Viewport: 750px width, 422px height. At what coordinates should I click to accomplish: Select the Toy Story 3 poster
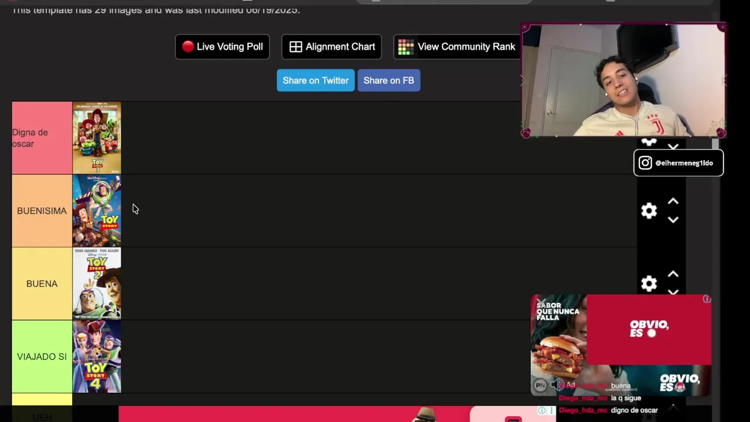(x=97, y=138)
